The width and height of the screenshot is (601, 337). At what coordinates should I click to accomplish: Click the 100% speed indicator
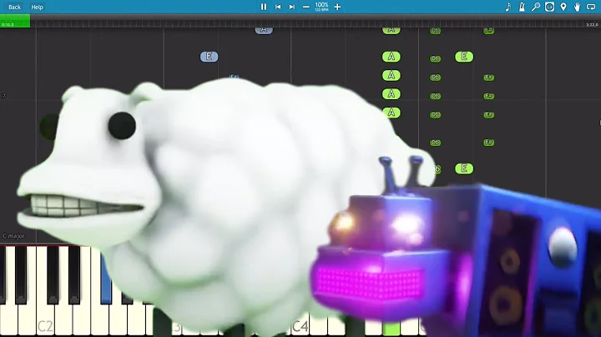(321, 5)
